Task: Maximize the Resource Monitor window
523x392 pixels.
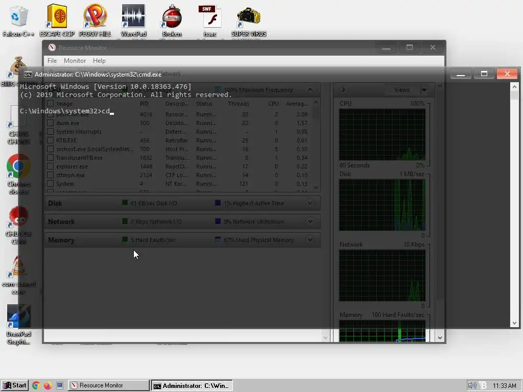Action: pyautogui.click(x=409, y=47)
